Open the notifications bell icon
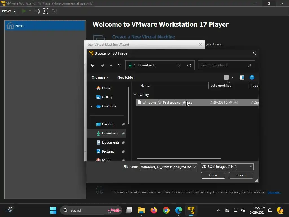This screenshot has width=289, height=217. click(270, 210)
